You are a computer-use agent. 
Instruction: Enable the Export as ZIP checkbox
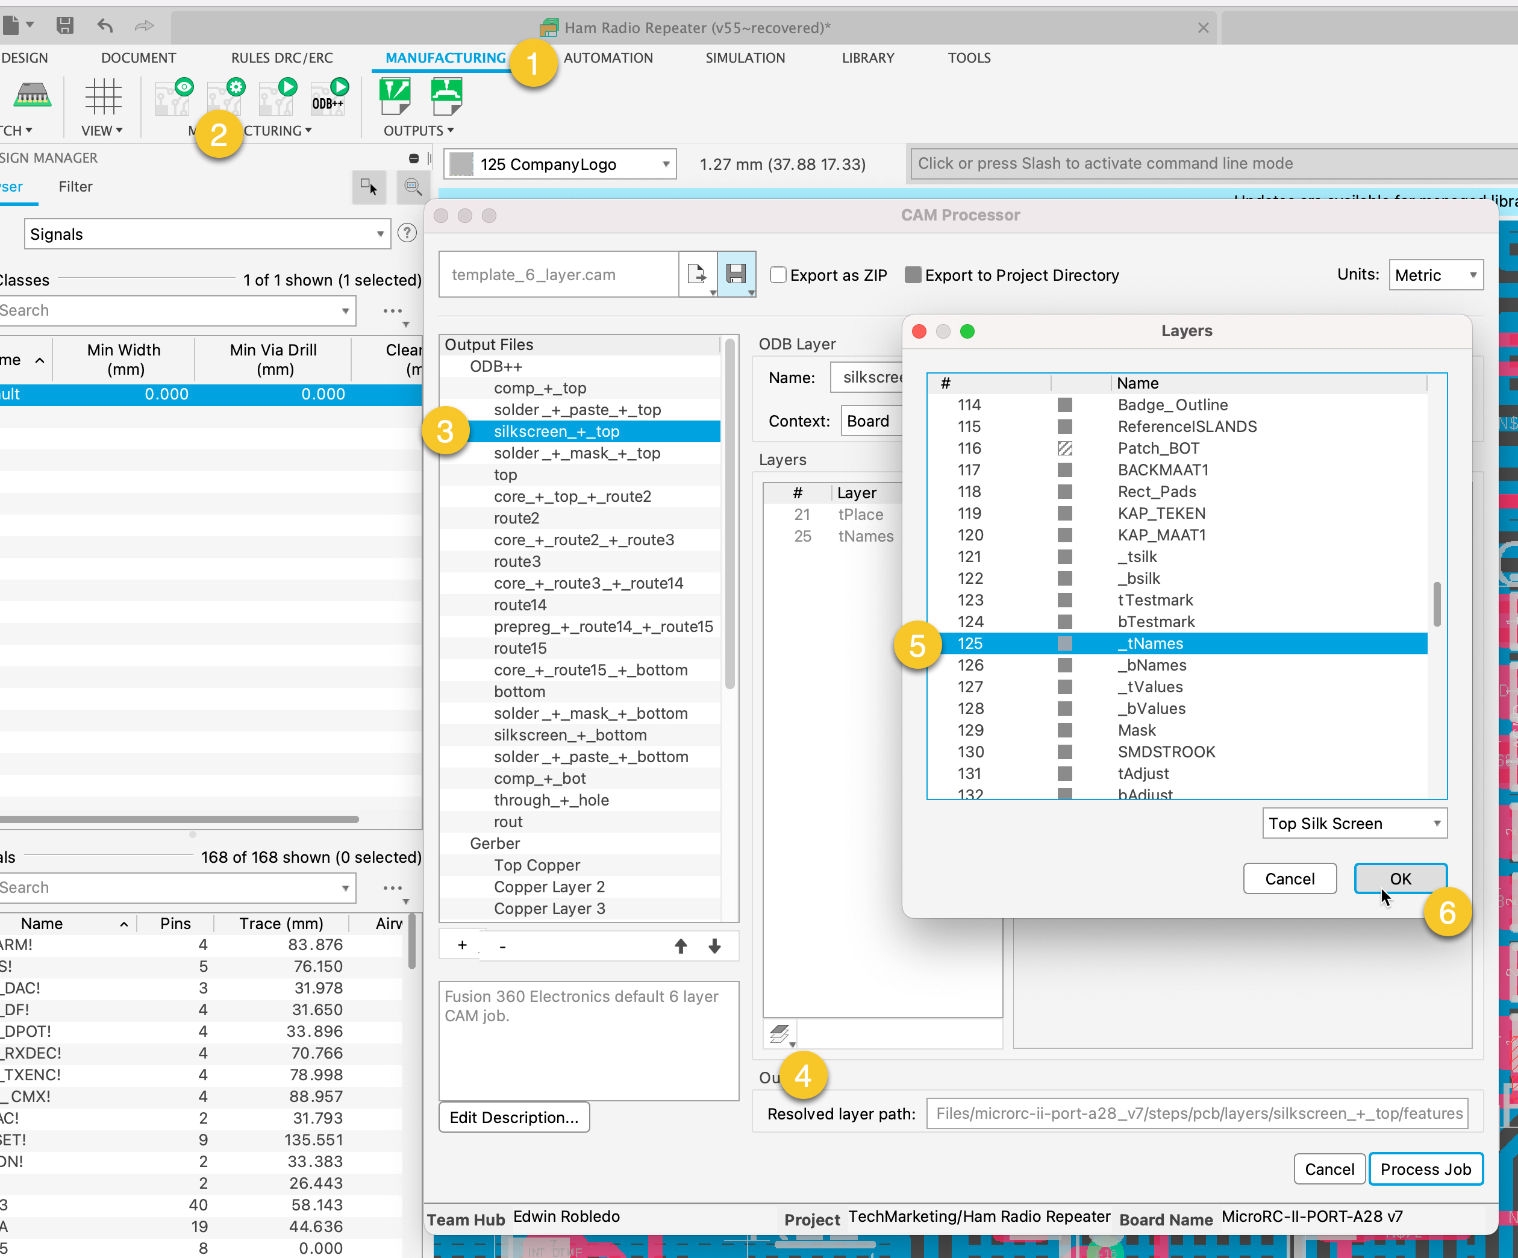tap(778, 275)
